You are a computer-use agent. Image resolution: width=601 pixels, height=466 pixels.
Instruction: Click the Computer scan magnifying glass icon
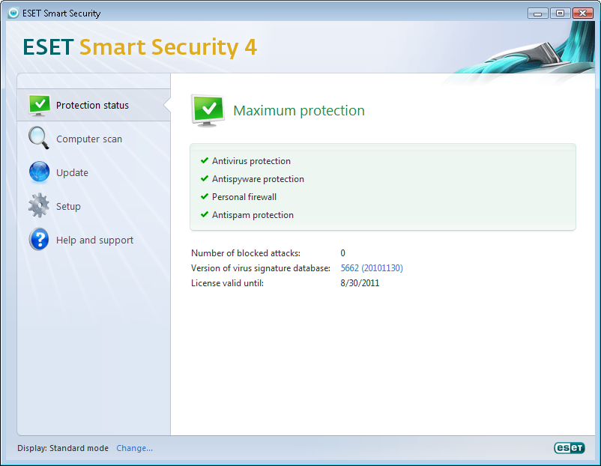point(39,139)
